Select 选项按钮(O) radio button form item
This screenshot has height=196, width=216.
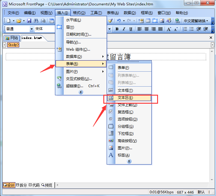tap(129, 119)
